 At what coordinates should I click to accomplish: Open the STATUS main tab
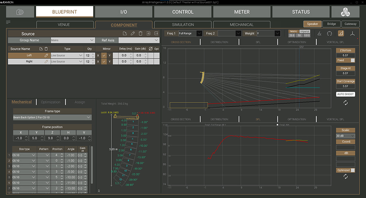[301, 12]
